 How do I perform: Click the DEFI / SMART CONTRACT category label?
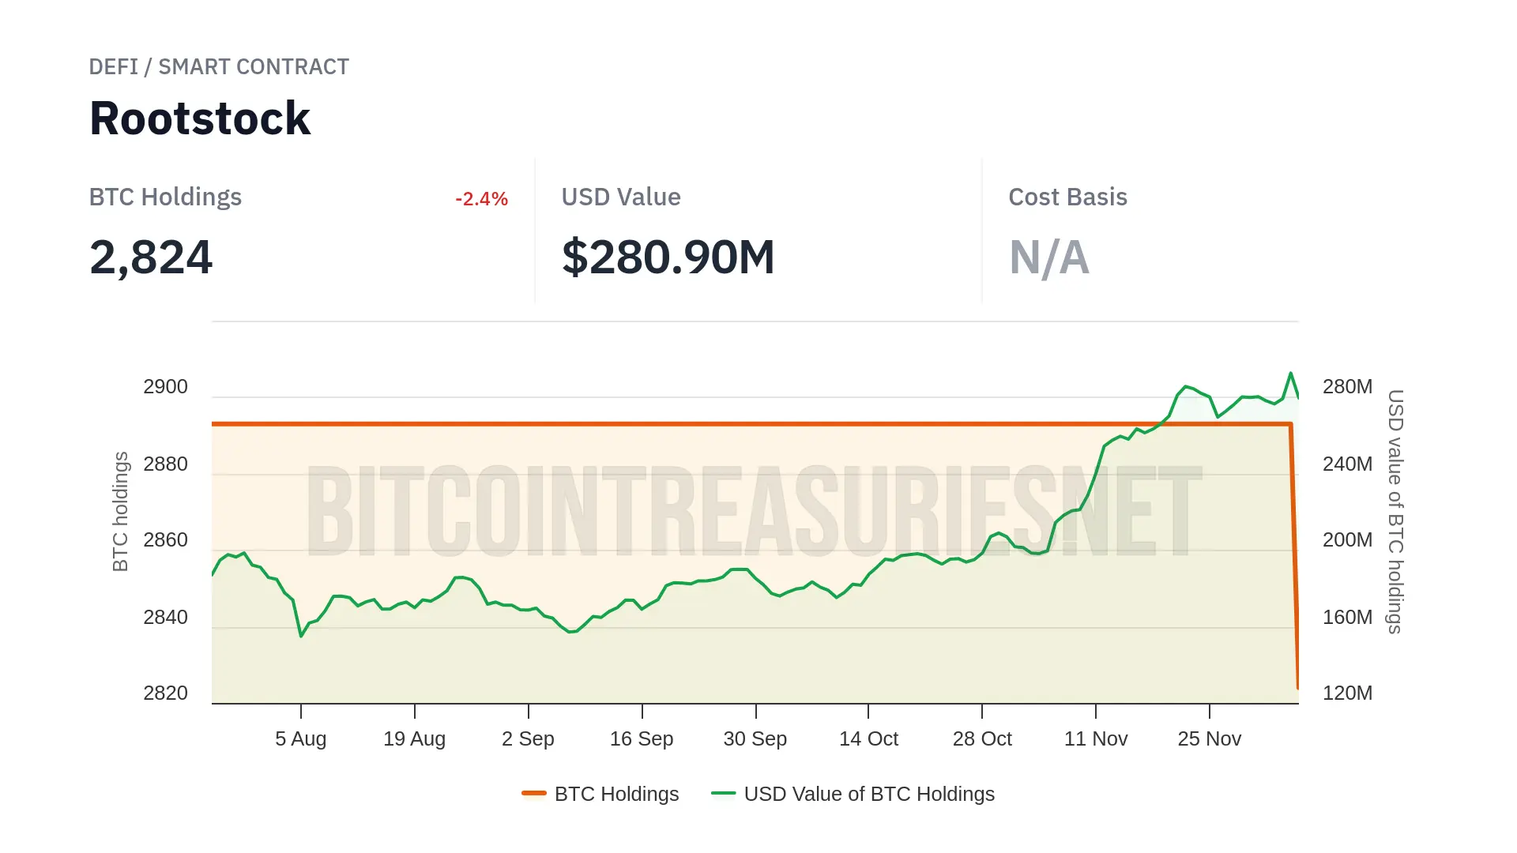click(x=219, y=67)
